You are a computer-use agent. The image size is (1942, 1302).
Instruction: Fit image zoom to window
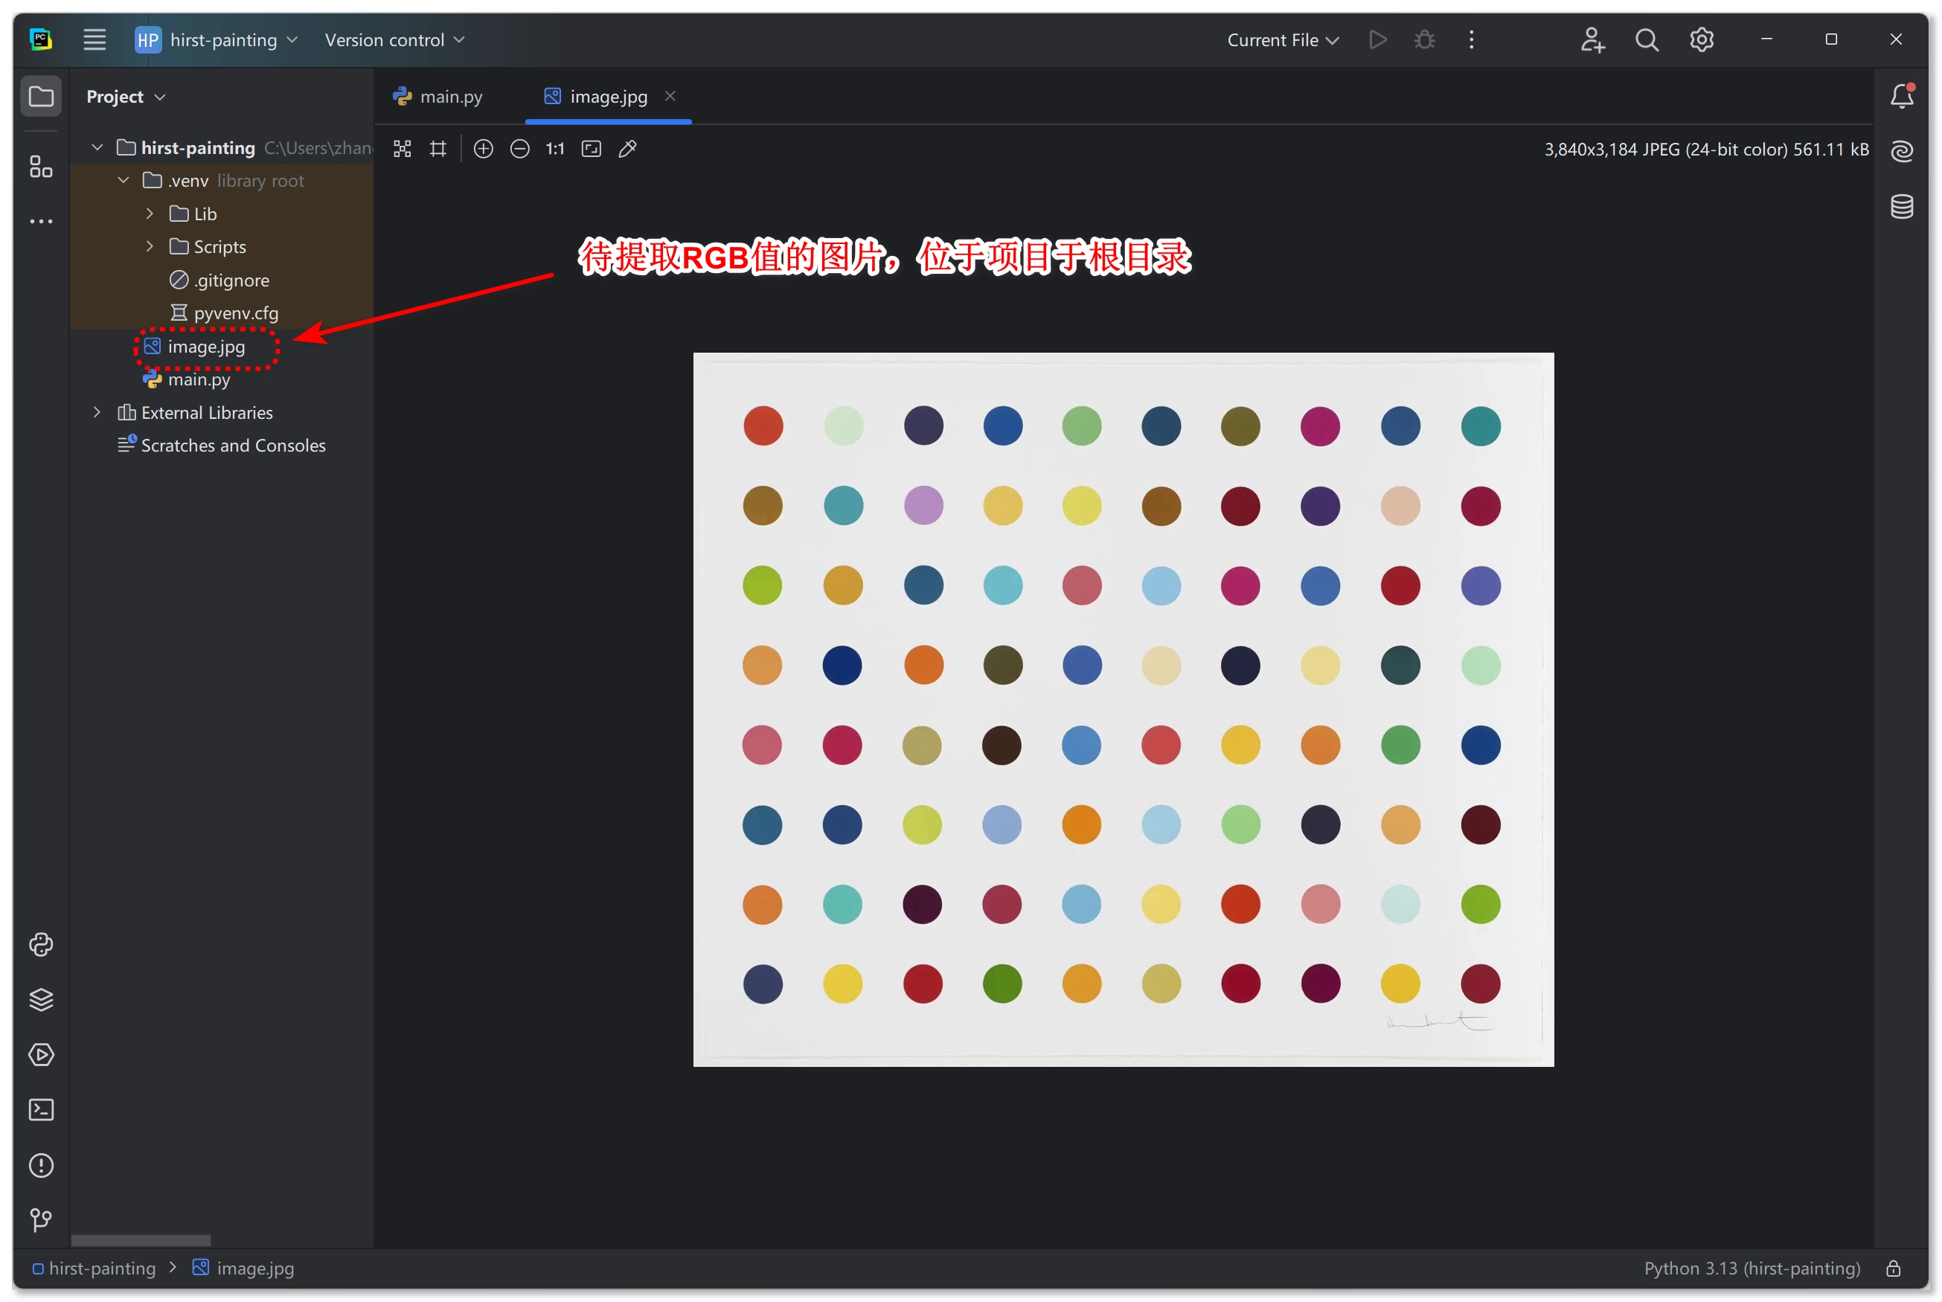(x=591, y=149)
